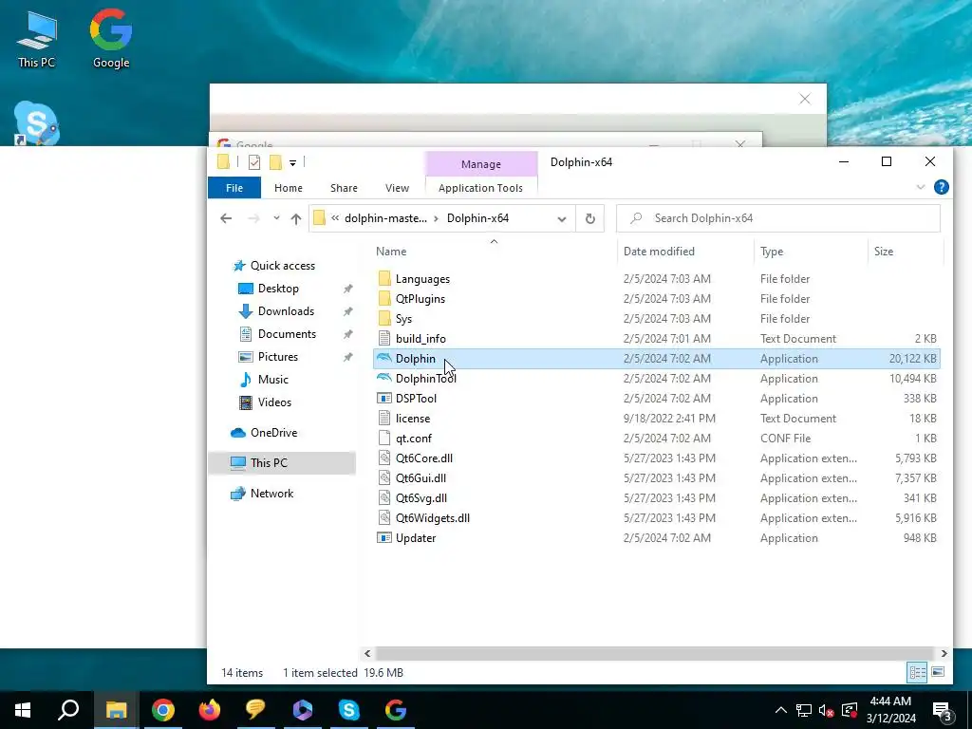972x729 pixels.
Task: Click the search Dolphin-x64 field
Action: [x=778, y=218]
